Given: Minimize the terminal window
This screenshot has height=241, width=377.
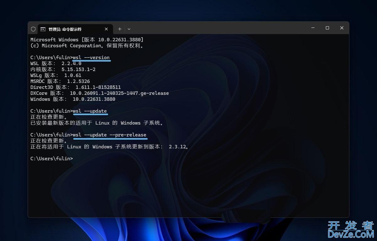Looking at the screenshot, I should 313,28.
